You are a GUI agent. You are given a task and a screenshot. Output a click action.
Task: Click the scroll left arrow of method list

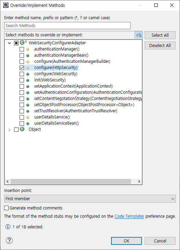click(x=8, y=181)
